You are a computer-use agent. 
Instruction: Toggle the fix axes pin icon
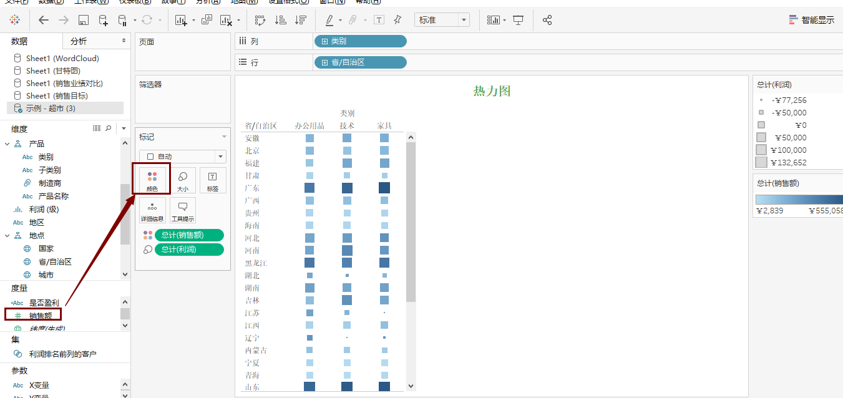click(x=397, y=20)
